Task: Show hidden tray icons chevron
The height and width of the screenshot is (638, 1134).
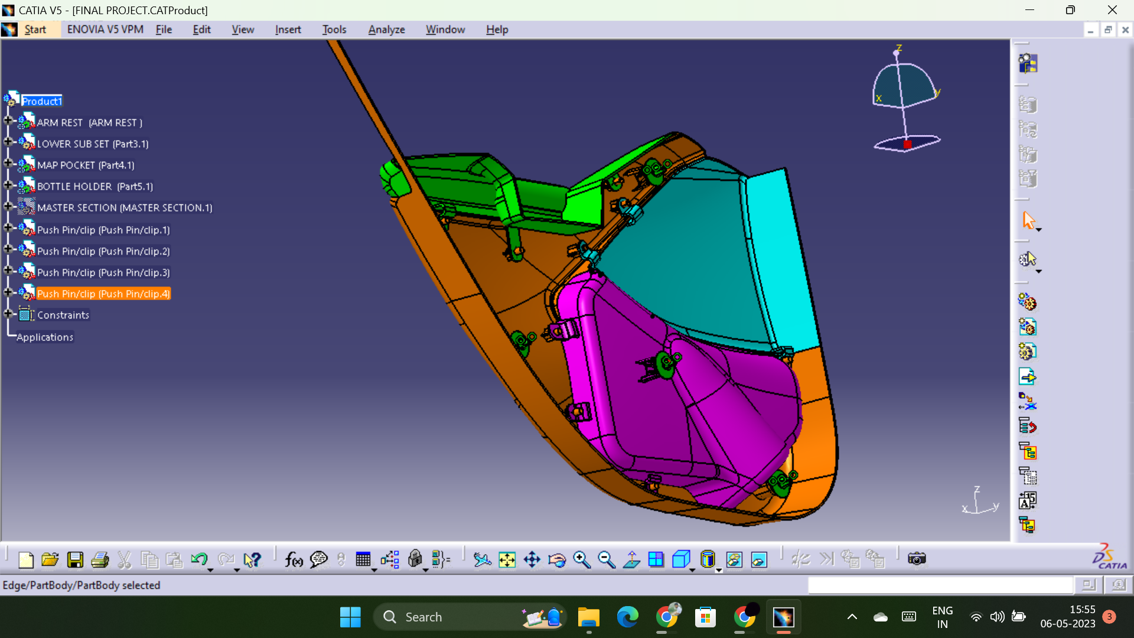Action: pyautogui.click(x=852, y=617)
